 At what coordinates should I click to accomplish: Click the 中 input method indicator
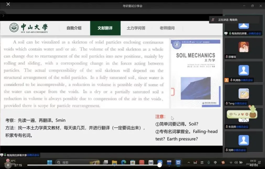pos(215,162)
